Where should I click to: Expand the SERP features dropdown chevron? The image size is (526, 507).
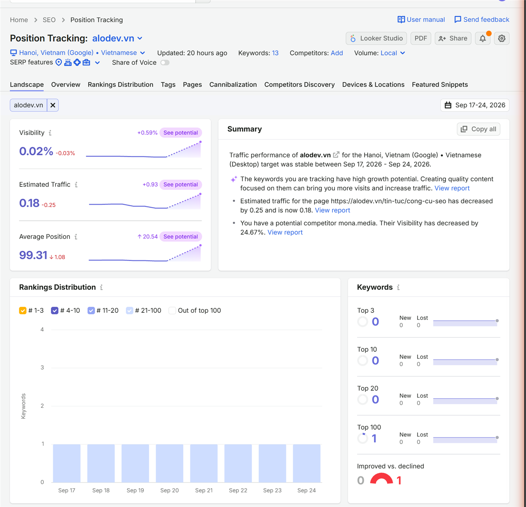point(97,63)
